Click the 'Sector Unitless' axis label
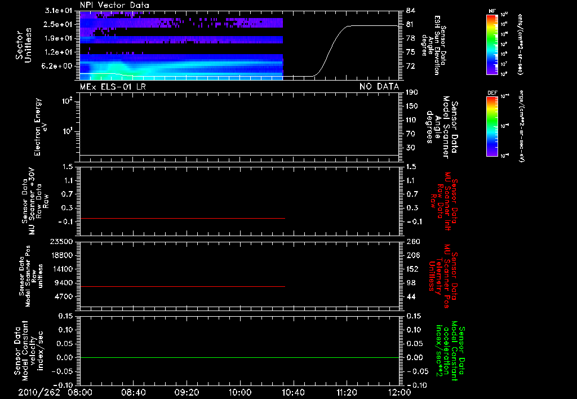The height and width of the screenshot is (399, 577). tap(24, 45)
